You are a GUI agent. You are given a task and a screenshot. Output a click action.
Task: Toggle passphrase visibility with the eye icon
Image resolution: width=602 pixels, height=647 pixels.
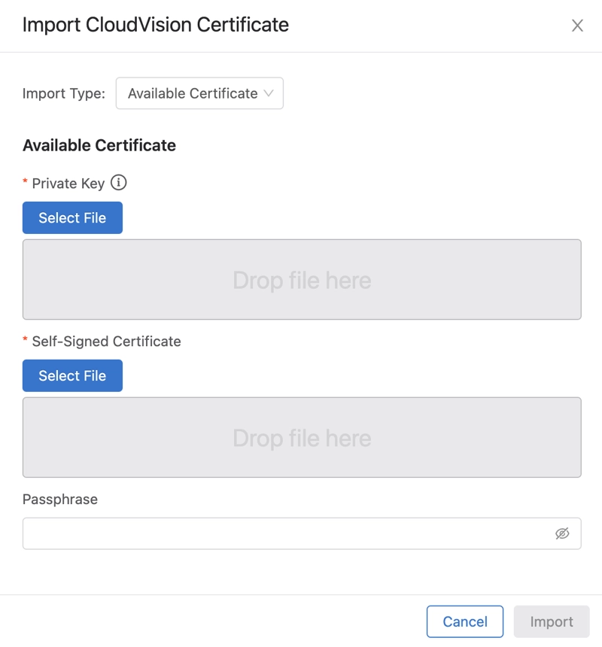coord(564,533)
